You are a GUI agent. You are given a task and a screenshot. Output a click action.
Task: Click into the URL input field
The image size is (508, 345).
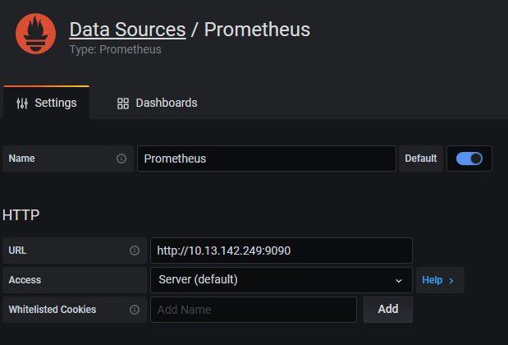coord(281,251)
